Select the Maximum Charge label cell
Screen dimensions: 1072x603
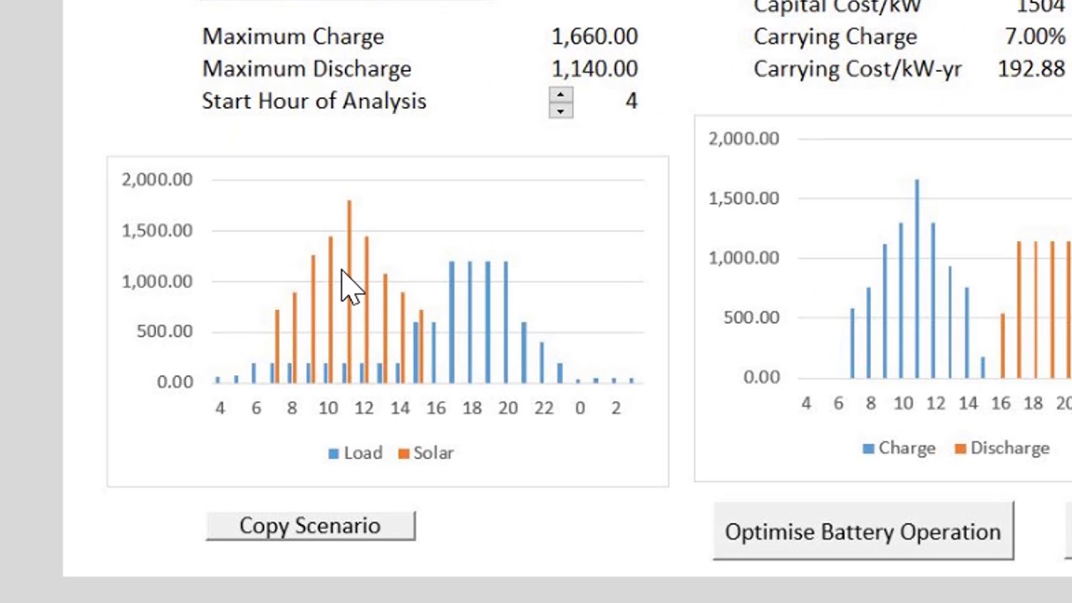pyautogui.click(x=293, y=37)
